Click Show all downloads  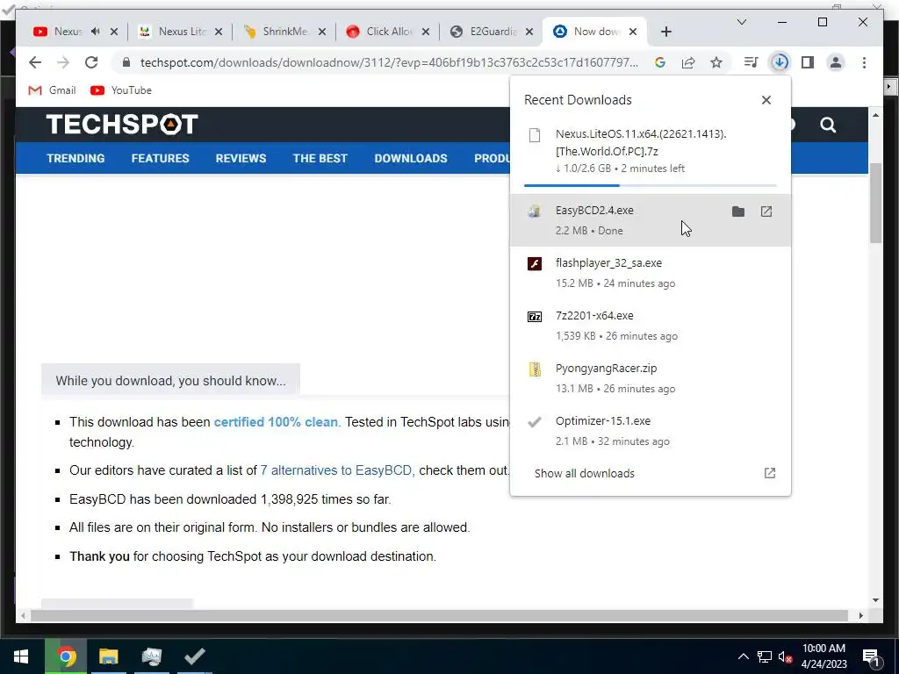[584, 473]
